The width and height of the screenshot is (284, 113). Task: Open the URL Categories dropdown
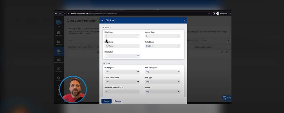163,72
